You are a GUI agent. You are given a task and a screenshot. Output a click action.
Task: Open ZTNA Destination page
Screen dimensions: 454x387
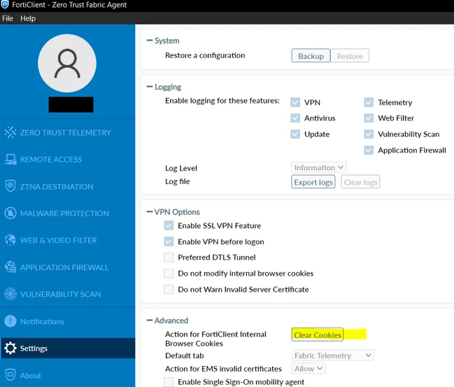click(67, 186)
